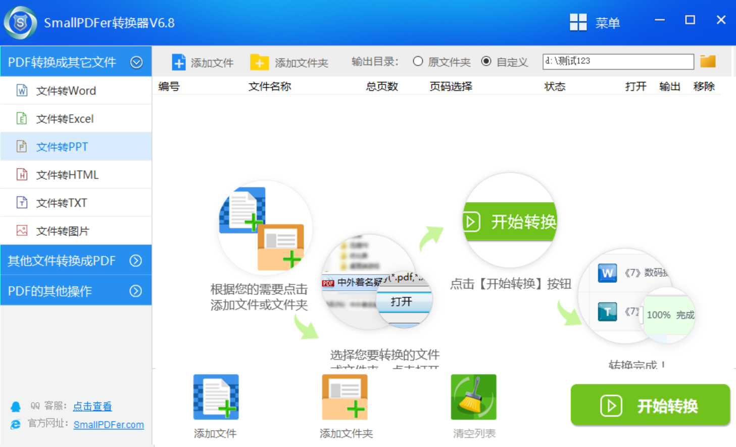Select 文件转图片 in the sidebar
Screen dimensions: 736x447
[x=76, y=231]
